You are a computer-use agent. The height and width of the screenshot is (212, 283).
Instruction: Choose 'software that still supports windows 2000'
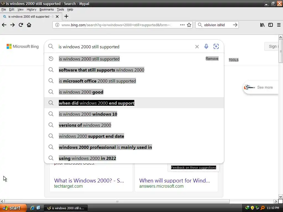click(x=134, y=70)
